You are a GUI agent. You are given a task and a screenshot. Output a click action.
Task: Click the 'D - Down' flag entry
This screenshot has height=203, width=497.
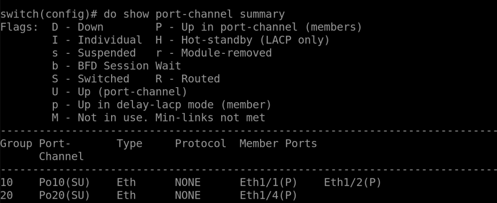pos(77,27)
